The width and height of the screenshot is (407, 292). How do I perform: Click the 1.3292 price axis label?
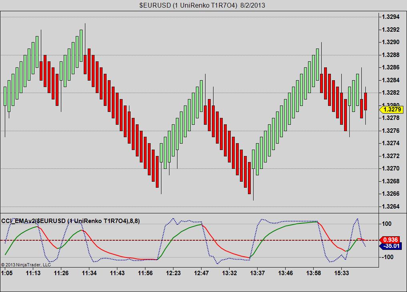tap(391, 30)
